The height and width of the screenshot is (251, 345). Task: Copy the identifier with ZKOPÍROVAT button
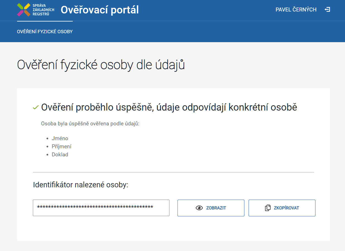click(282, 208)
